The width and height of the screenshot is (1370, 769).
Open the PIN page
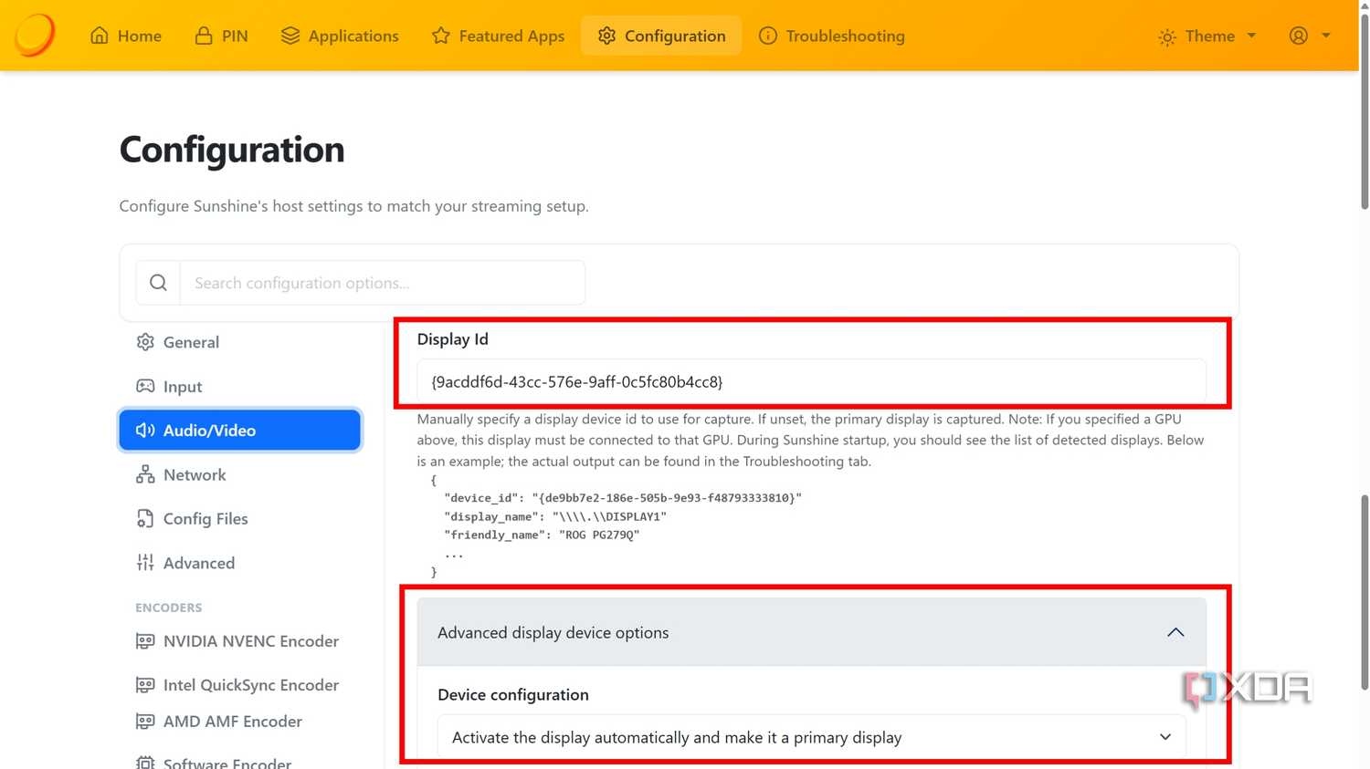[221, 36]
